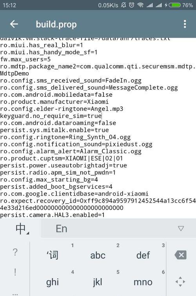The height and width of the screenshot is (296, 196).
Task: Tap the abc key
Action: click(x=98, y=255)
